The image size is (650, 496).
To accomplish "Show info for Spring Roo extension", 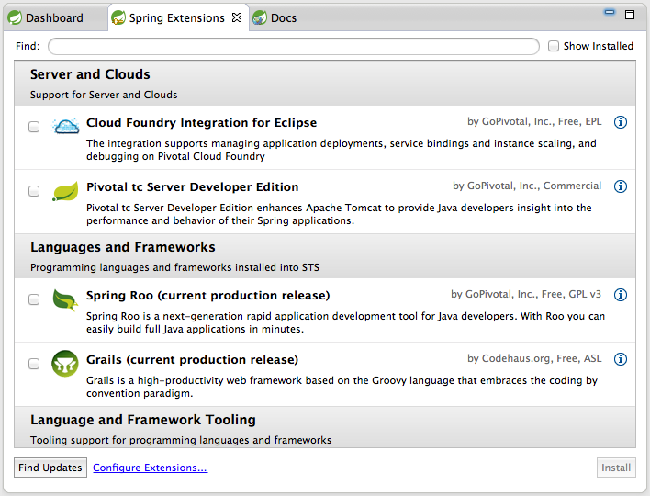I will tap(620, 295).
